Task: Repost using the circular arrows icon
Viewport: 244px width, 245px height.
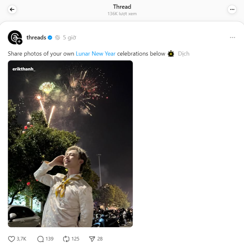Action: [66, 239]
